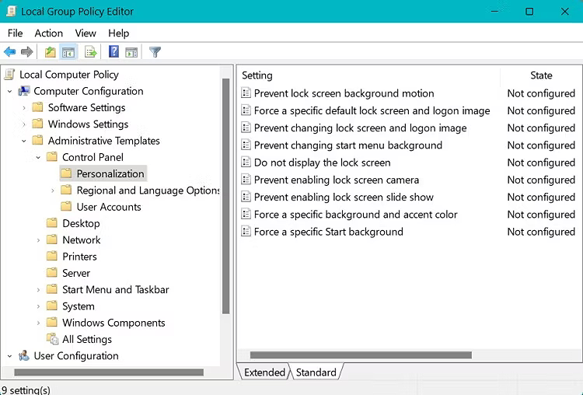Click the Forward arrow toolbar icon

pyautogui.click(x=26, y=51)
